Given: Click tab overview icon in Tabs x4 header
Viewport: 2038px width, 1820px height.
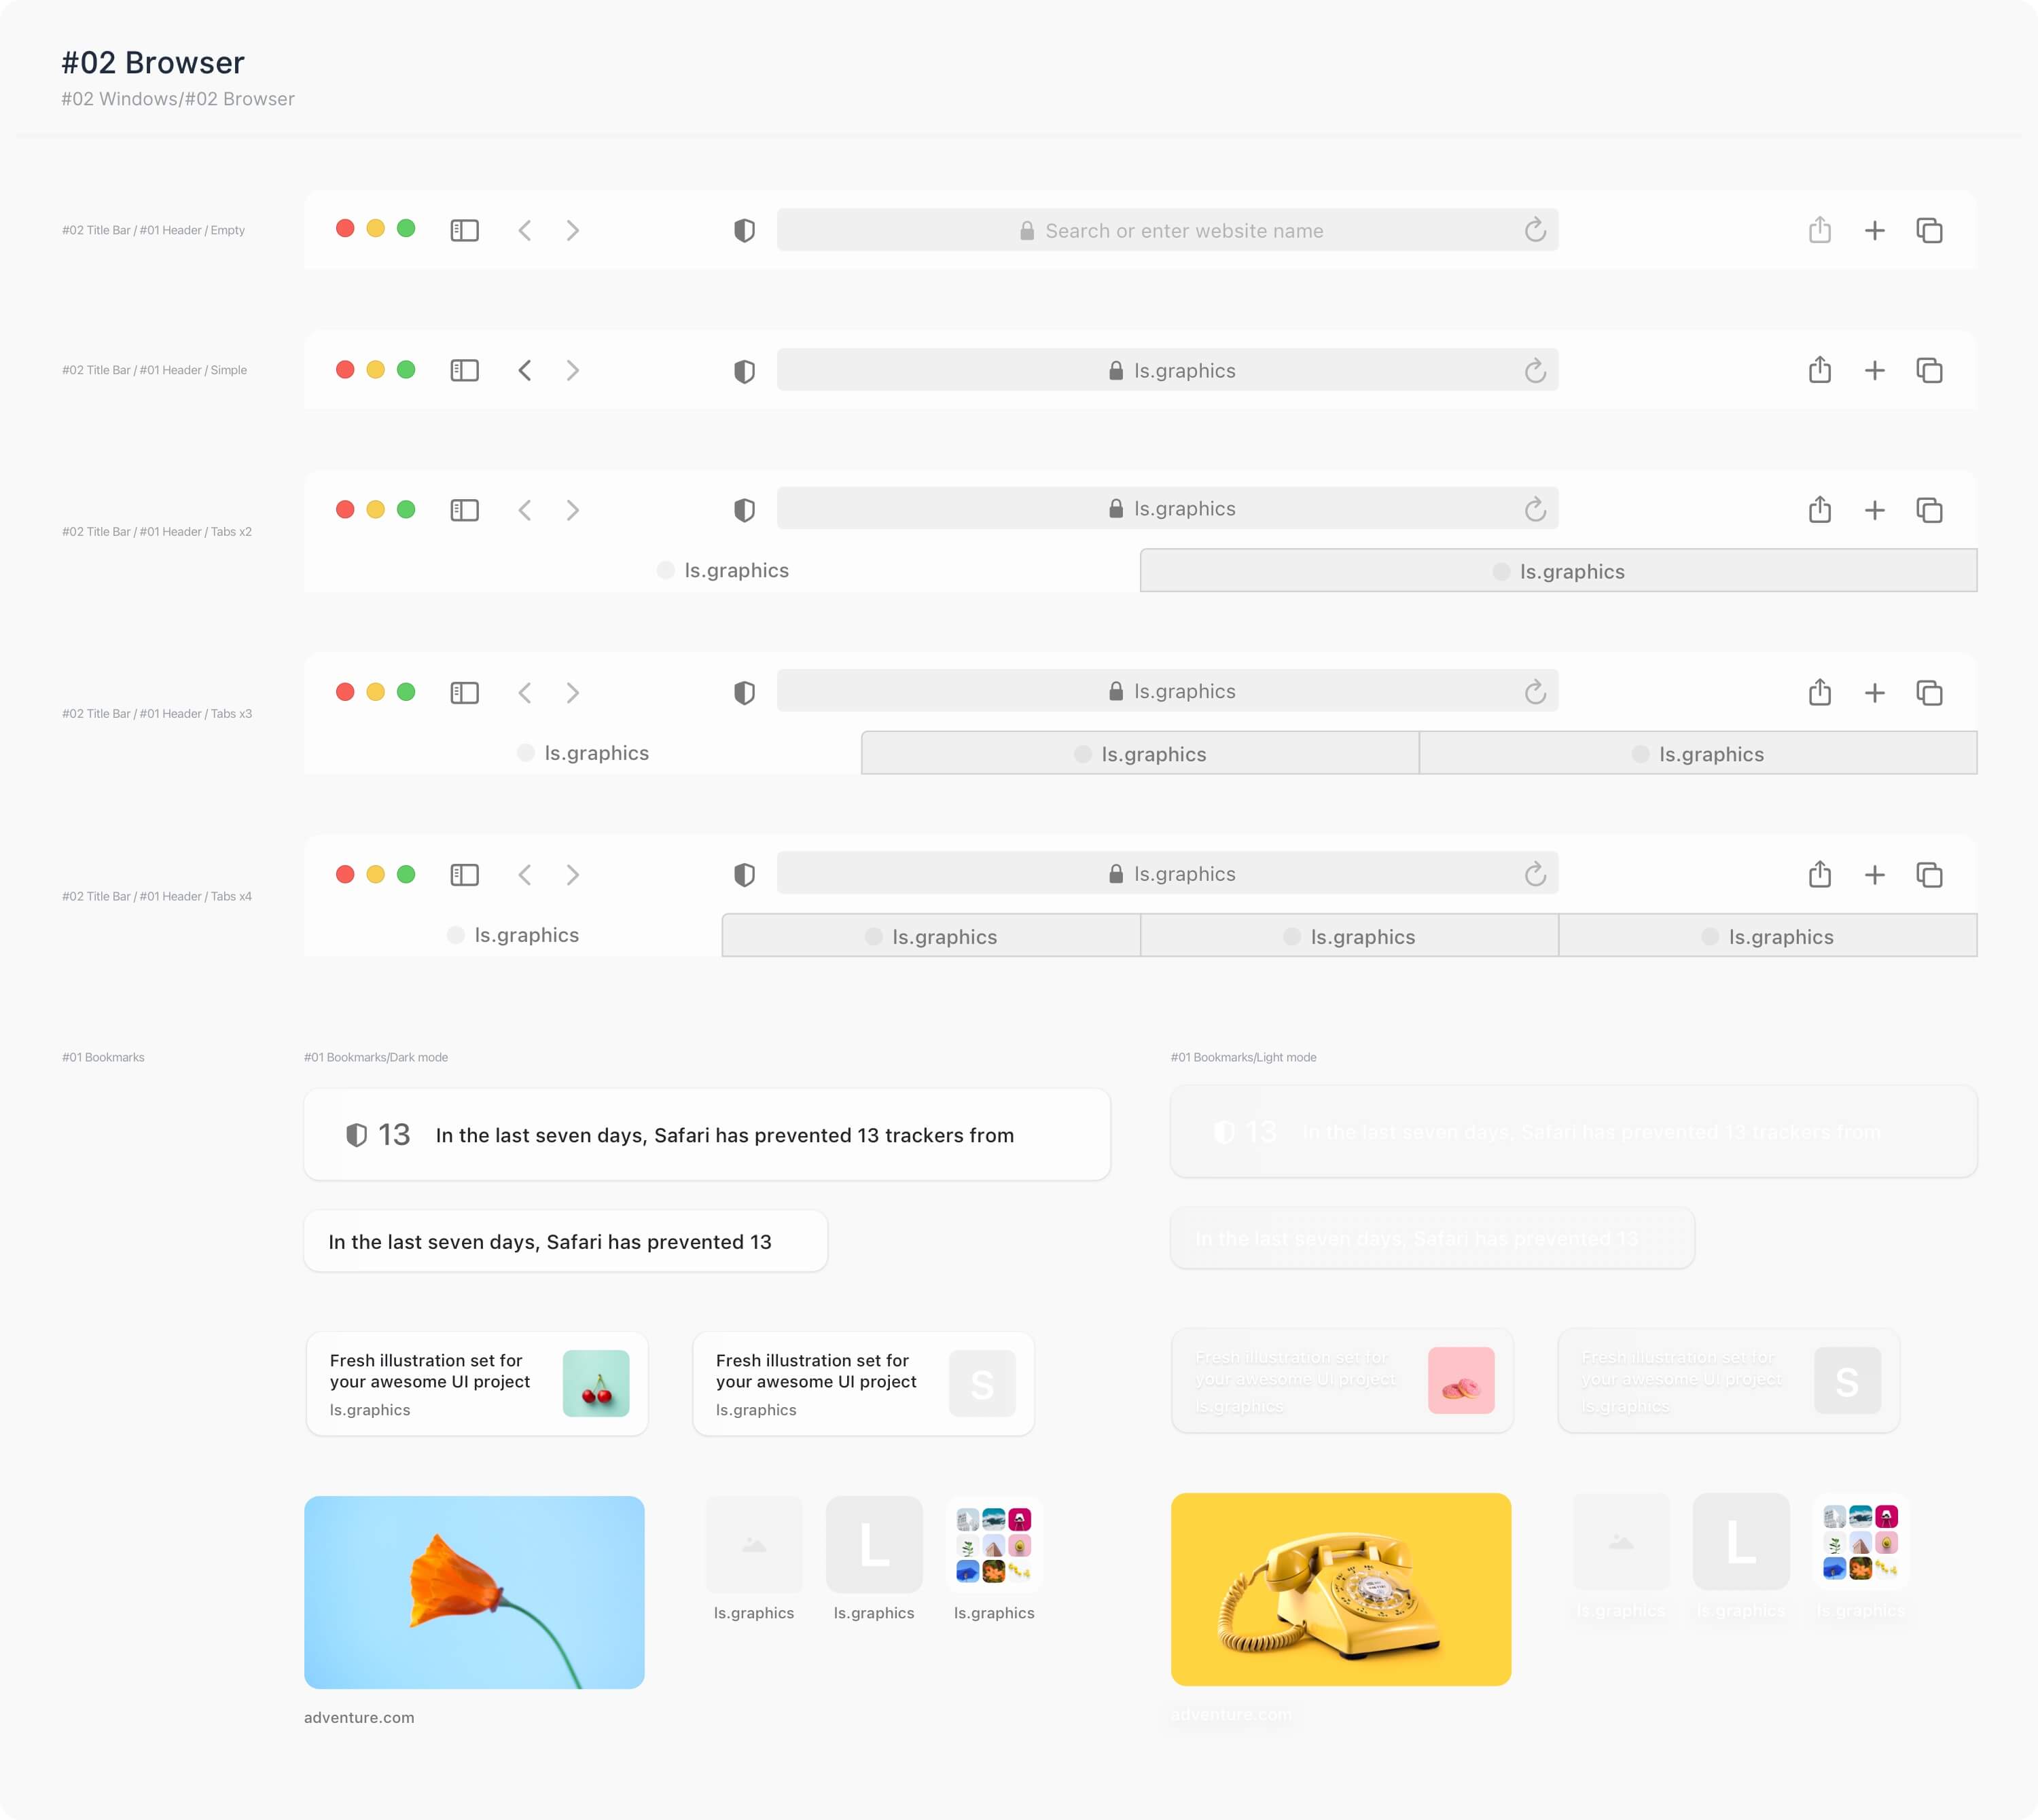Looking at the screenshot, I should [x=1929, y=875].
